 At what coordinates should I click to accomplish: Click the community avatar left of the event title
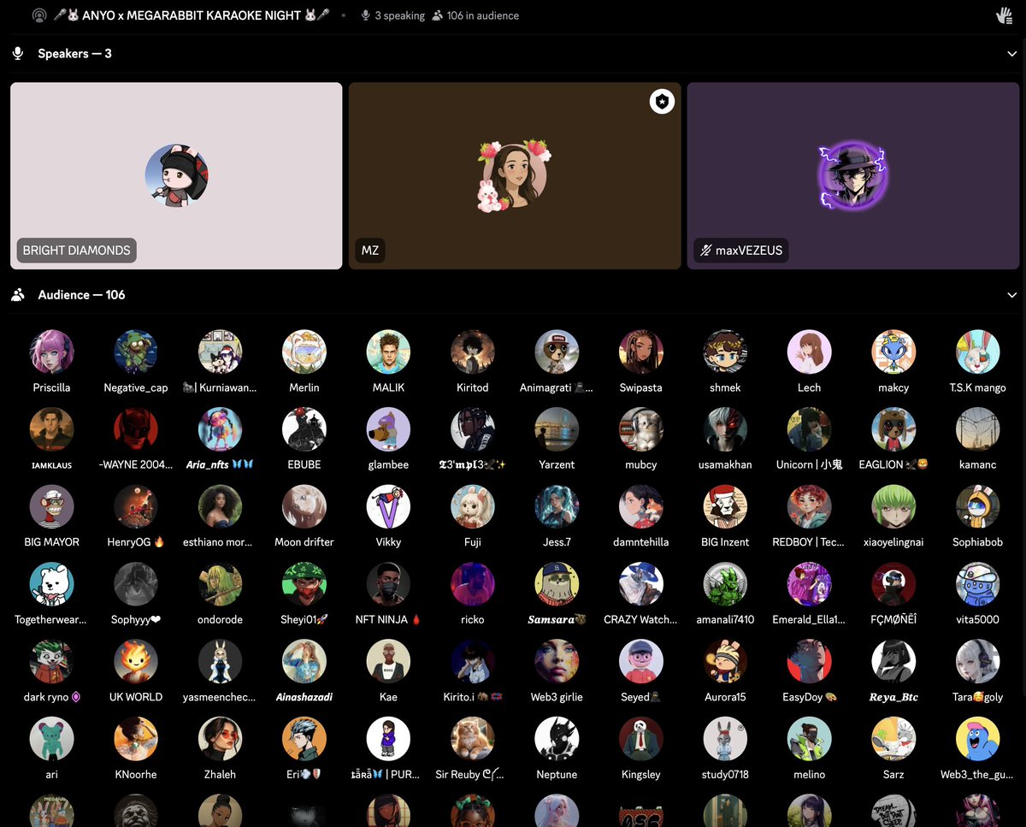(x=39, y=15)
